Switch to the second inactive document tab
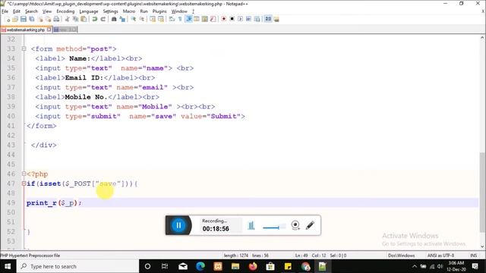The width and height of the screenshot is (486, 273). (x=65, y=30)
